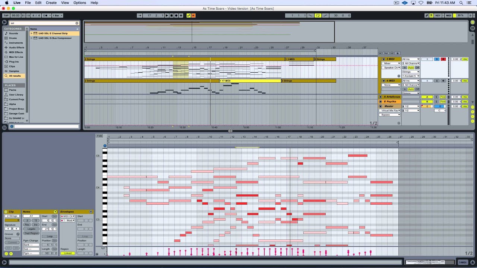The width and height of the screenshot is (477, 268).
Task: Click the transport Stop button
Action: pos(171,15)
